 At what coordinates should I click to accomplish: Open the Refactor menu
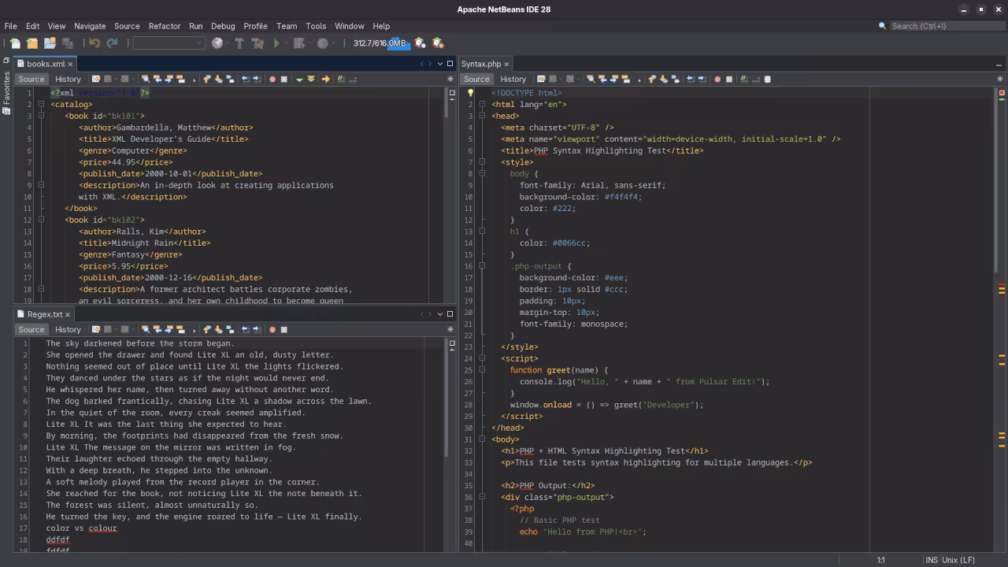coord(165,26)
